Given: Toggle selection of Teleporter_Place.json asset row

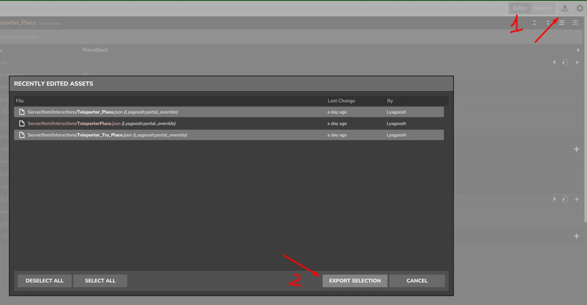Looking at the screenshot, I should [196, 112].
